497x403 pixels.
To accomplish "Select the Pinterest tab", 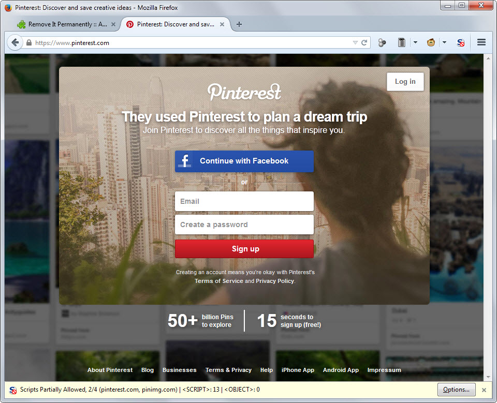I will [x=176, y=24].
